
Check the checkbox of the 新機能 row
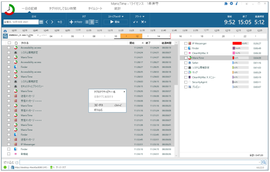9,154
